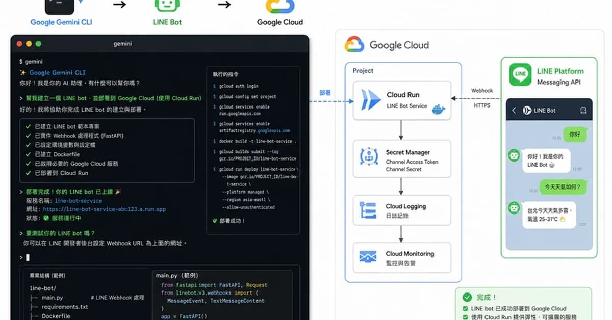Click the 要測試你的 LINE bot 嗎？ prompt line
Image resolution: width=612 pixels, height=320 pixels.
(x=60, y=233)
